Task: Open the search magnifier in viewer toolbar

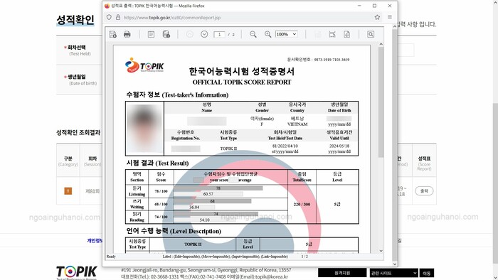Action: (x=371, y=34)
